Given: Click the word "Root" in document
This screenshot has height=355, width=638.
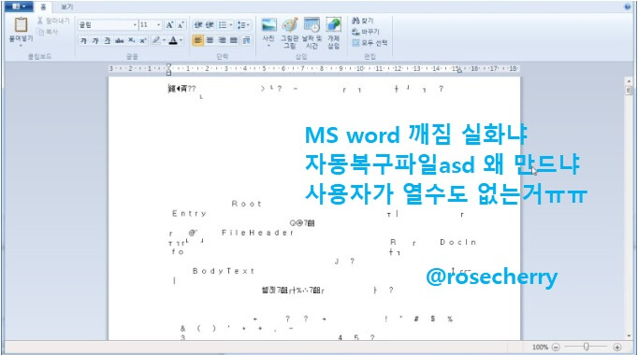Looking at the screenshot, I should tap(246, 204).
